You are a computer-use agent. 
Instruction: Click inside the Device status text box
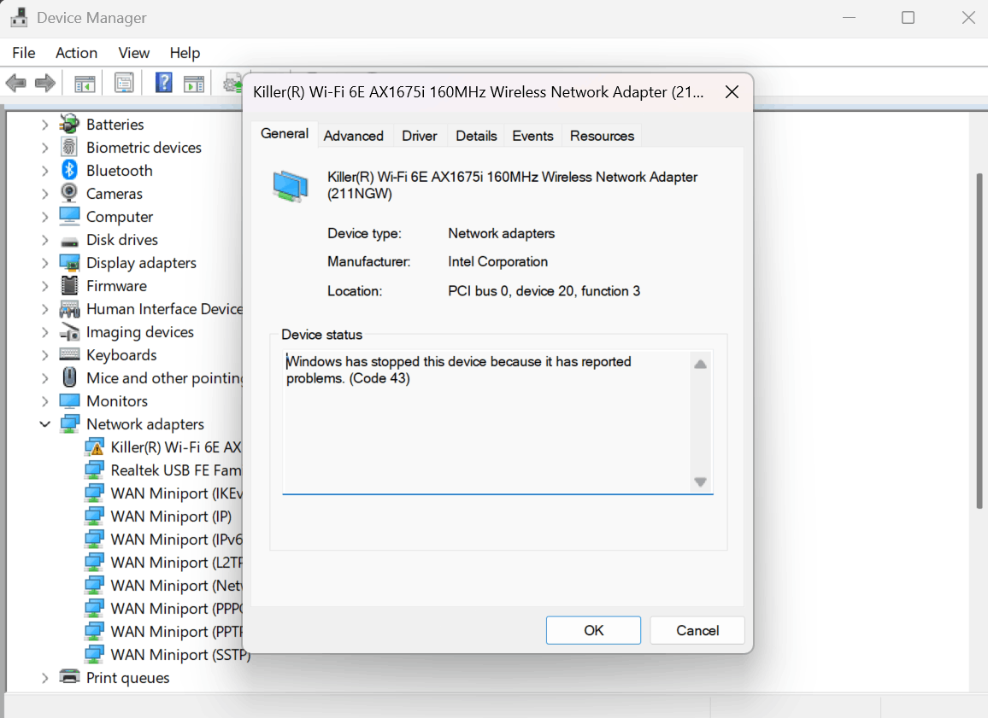[x=486, y=422]
